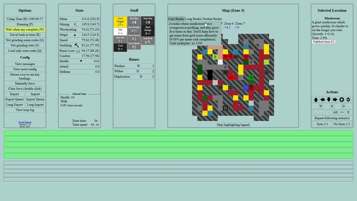Toggle Not grinding stats (S)
Screen dimensions: 357x201
[x=25, y=46]
